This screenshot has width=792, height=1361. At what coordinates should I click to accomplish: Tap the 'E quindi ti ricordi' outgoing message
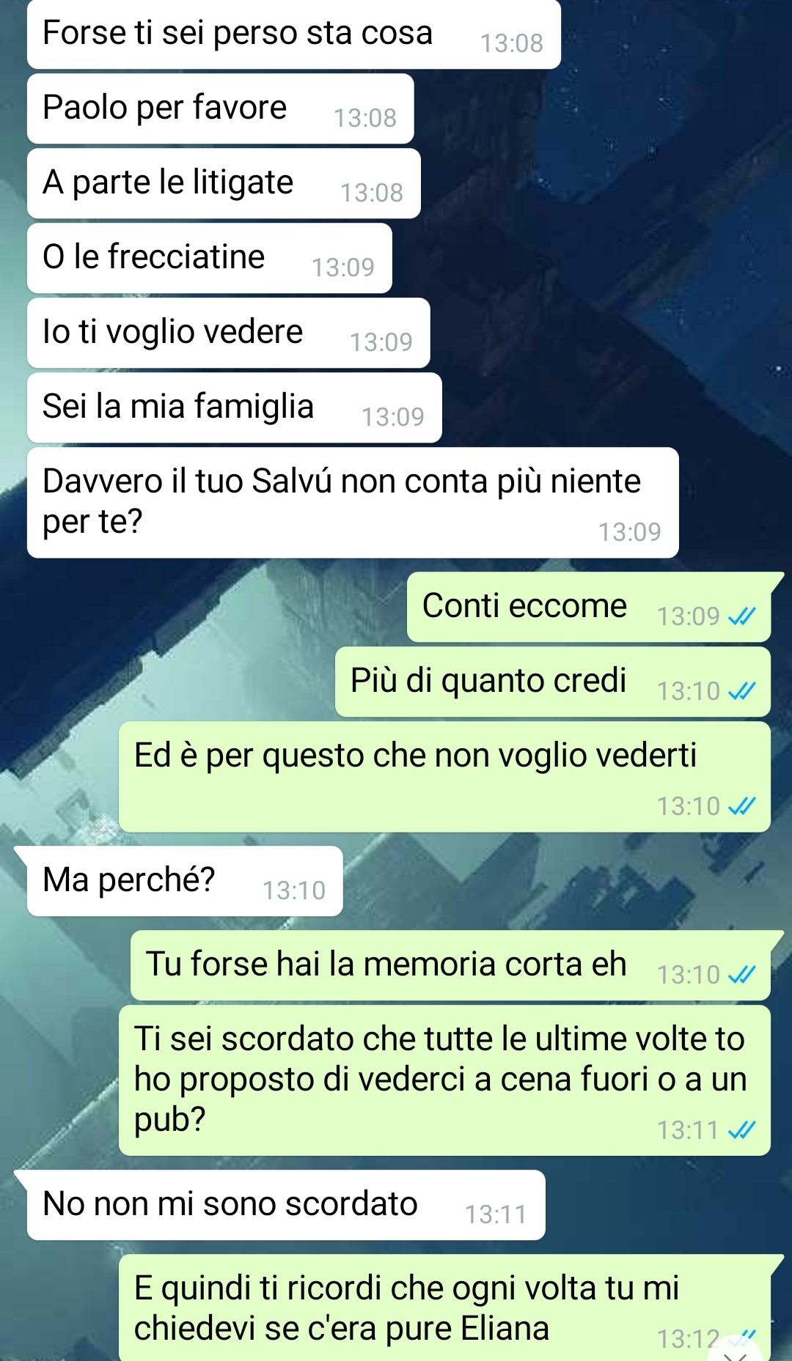[x=444, y=1307]
